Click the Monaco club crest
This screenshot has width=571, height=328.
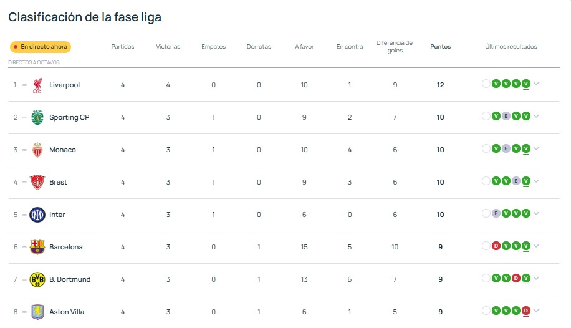tap(37, 150)
